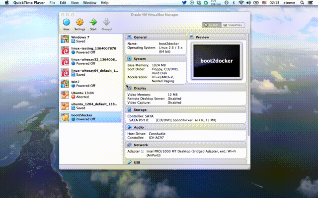
Task: Select the Win7 VM icon
Action: tap(65, 84)
